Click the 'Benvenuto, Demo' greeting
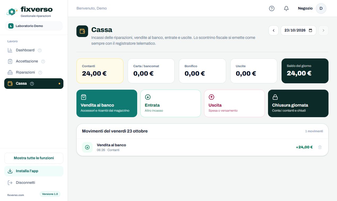Viewport: 337px width, 201px height. pos(92,8)
